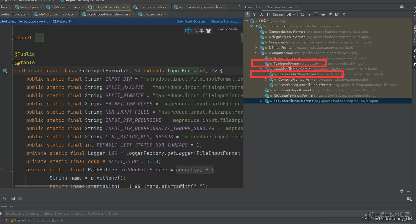The image size is (416, 224).
Task: Open Hierarchy panel gear settings
Action: pos(402,7)
